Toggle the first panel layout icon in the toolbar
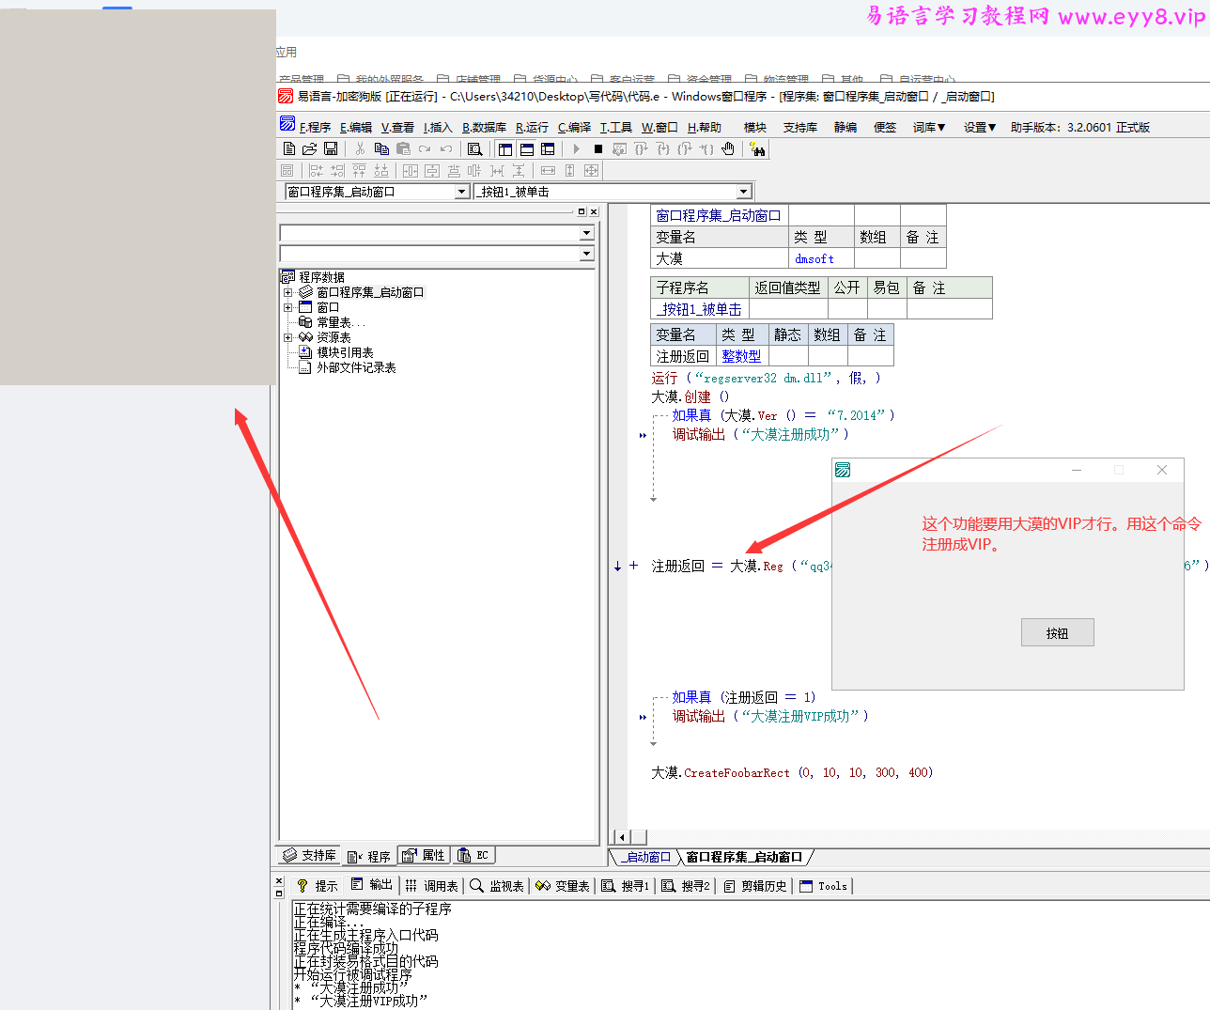Screen dimensions: 1210x1010 pos(505,148)
